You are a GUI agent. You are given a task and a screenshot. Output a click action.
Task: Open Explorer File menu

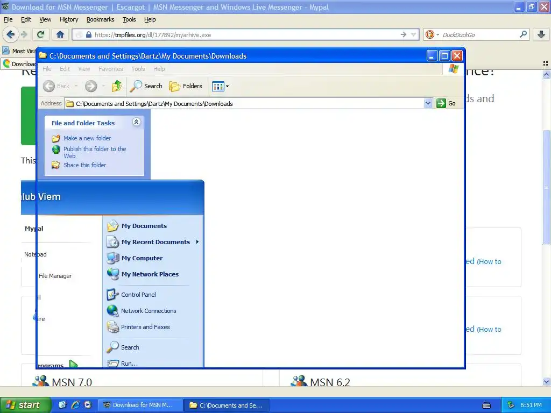click(47, 69)
